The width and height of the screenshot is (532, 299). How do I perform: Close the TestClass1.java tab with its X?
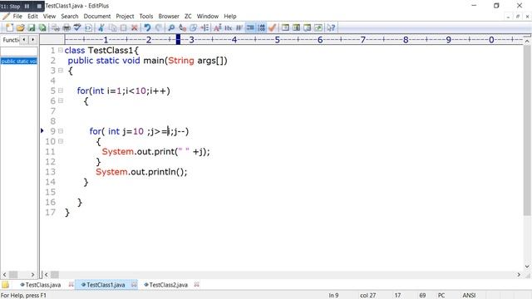(134, 284)
